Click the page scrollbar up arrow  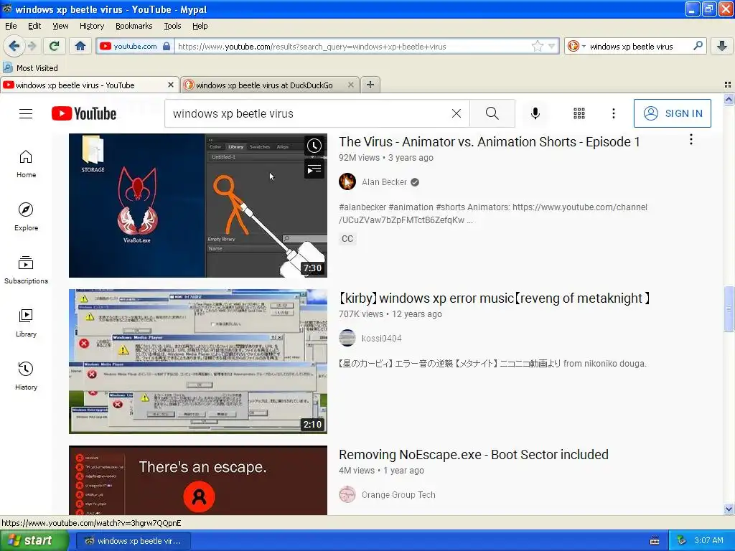coord(729,99)
